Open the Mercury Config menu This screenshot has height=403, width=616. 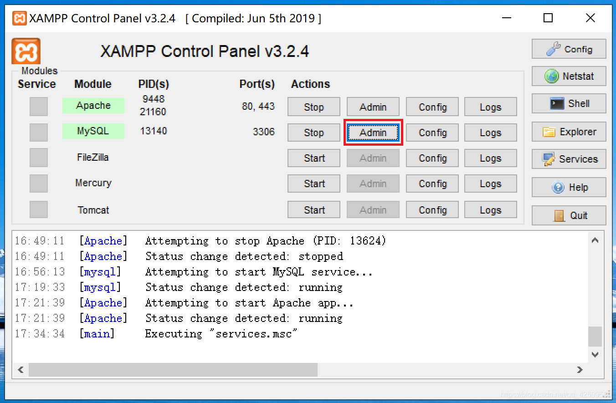[432, 184]
